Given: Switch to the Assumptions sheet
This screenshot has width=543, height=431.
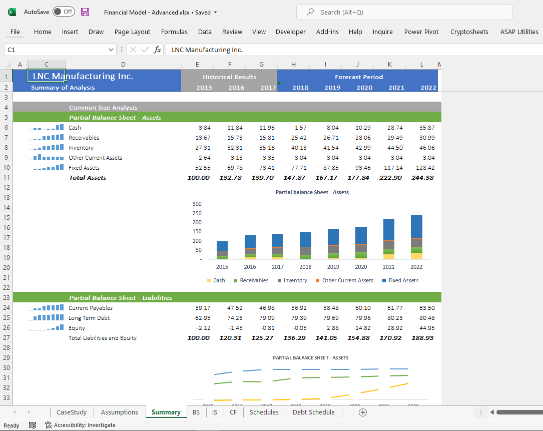Looking at the screenshot, I should [120, 412].
